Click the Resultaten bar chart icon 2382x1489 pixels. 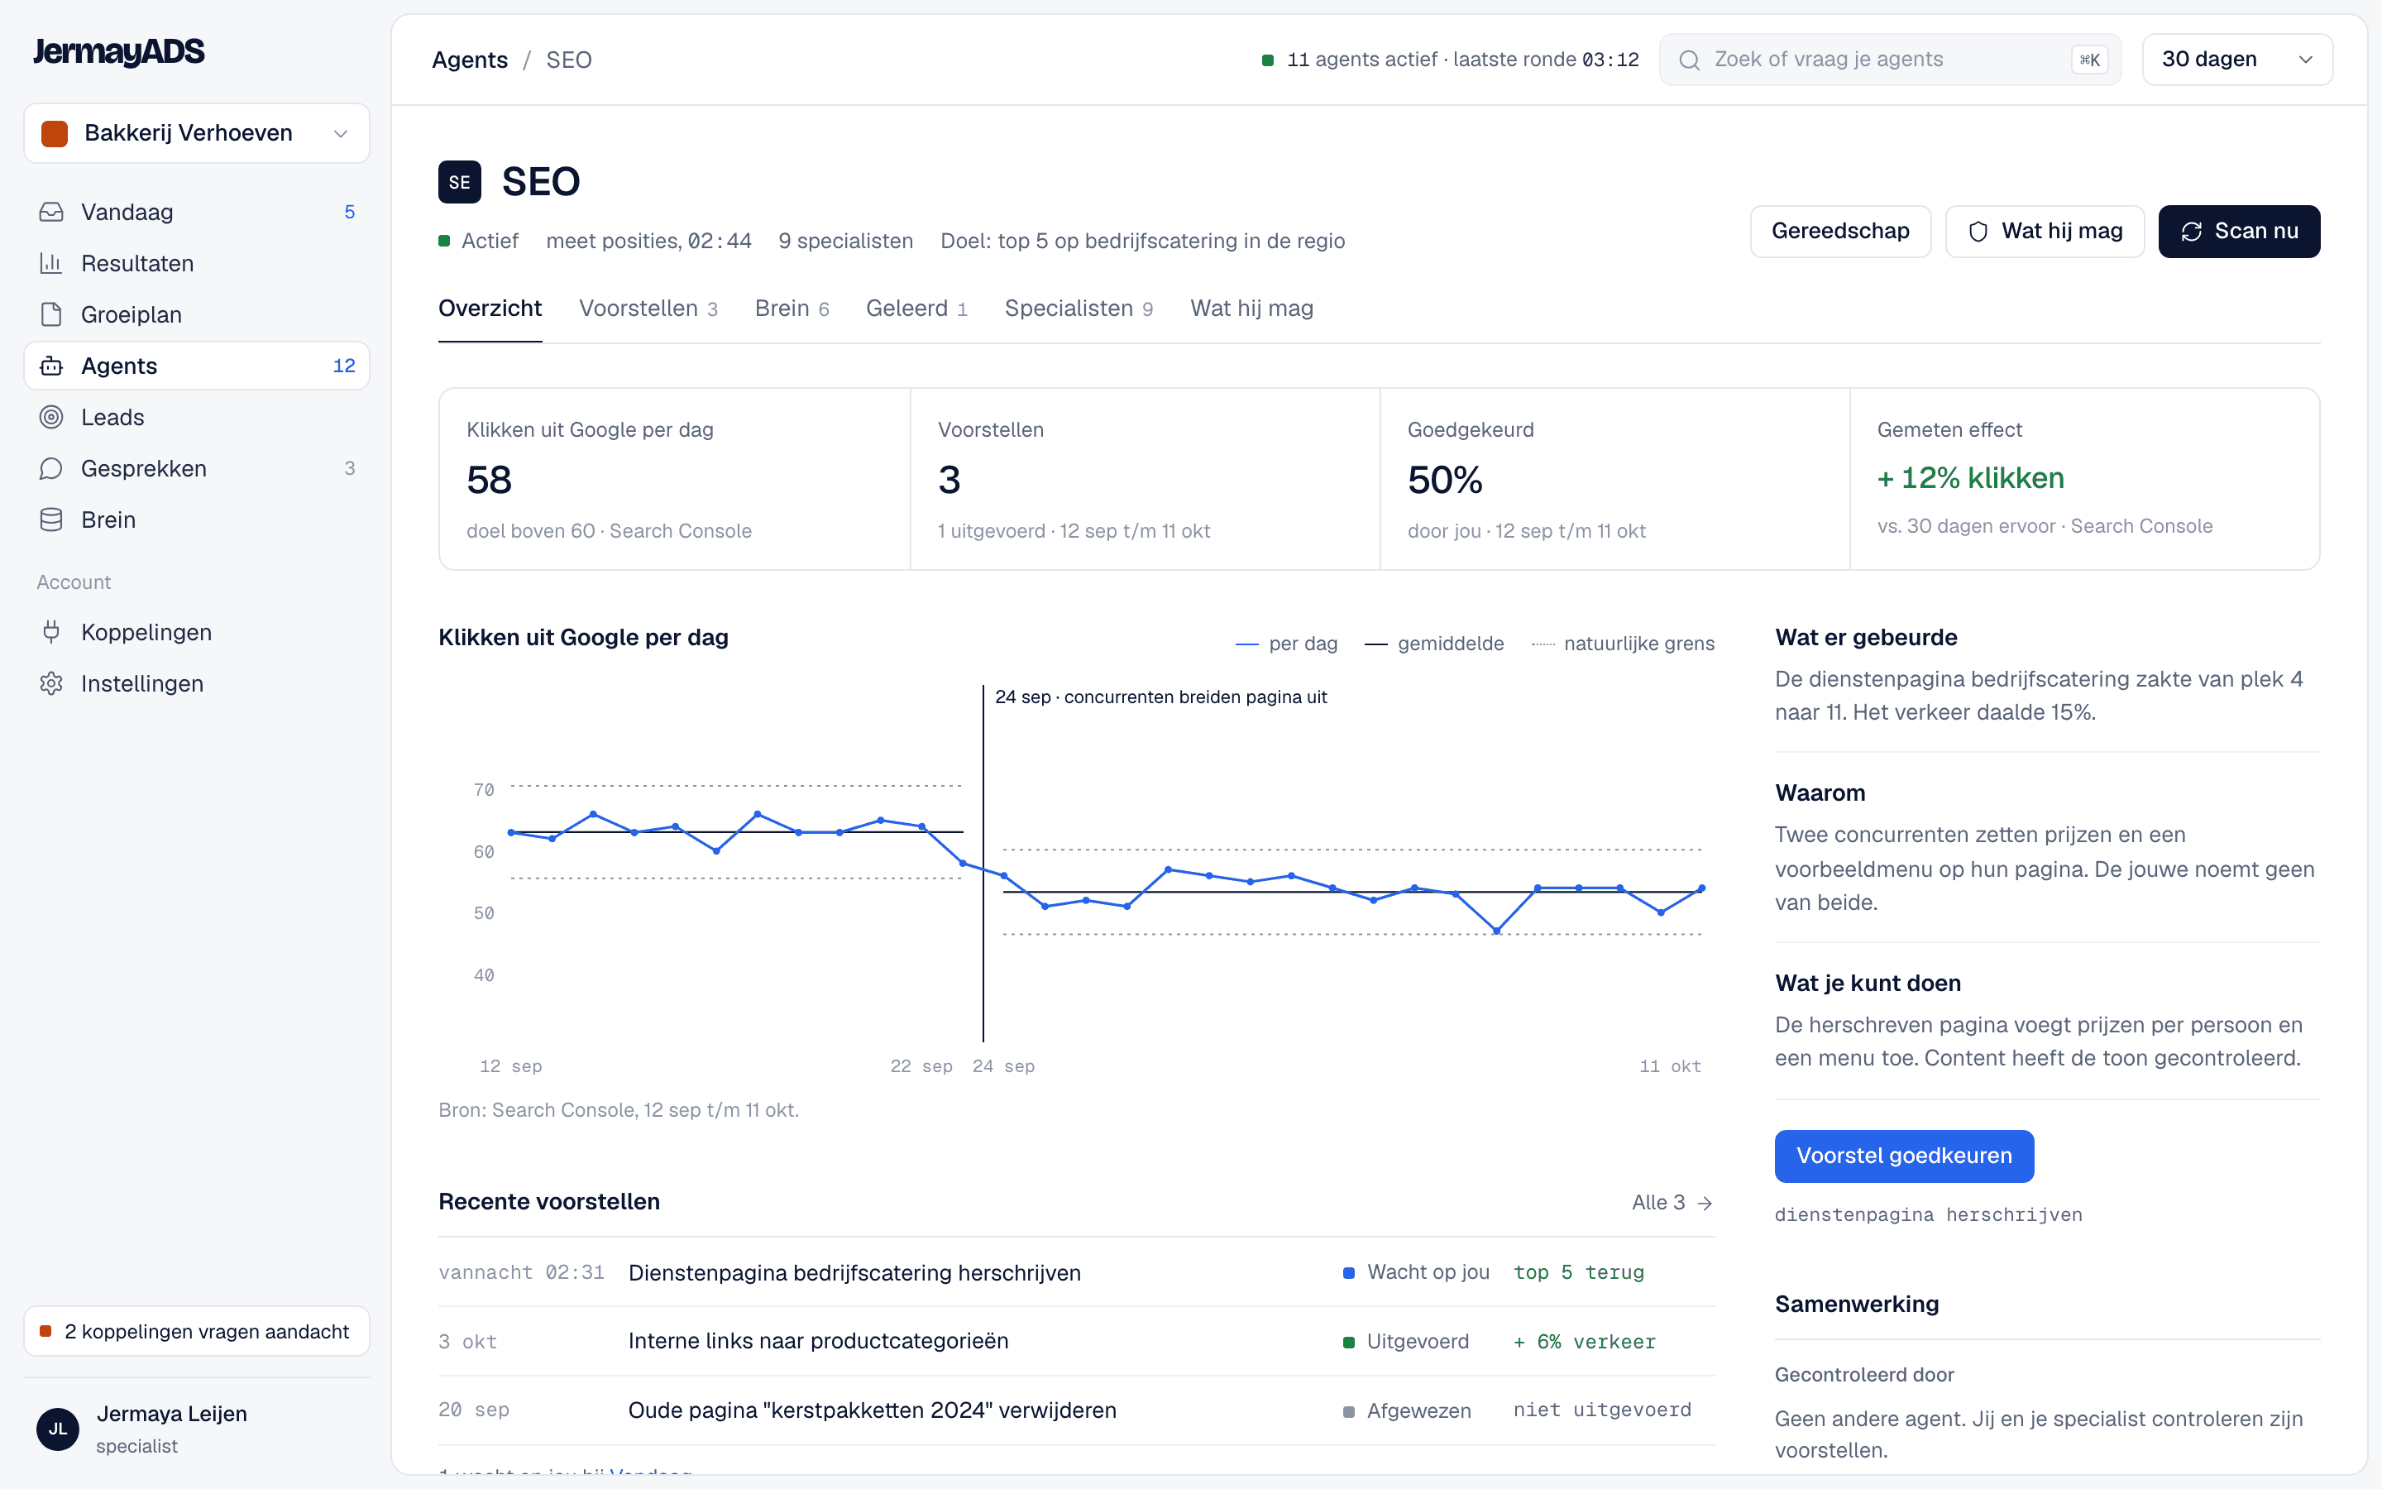pos(51,263)
